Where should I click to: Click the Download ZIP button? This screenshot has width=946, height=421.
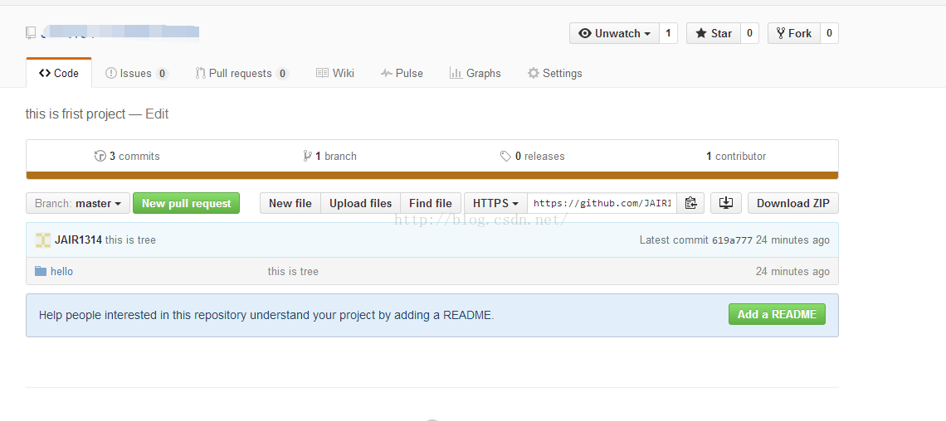coord(793,203)
